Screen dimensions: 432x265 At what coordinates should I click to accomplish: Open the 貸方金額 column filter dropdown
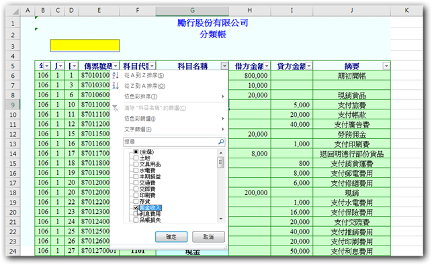(x=309, y=66)
